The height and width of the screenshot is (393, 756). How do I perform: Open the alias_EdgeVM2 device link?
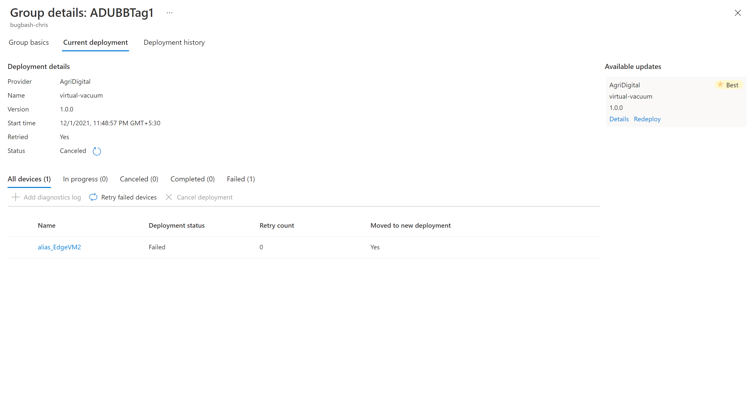click(59, 247)
